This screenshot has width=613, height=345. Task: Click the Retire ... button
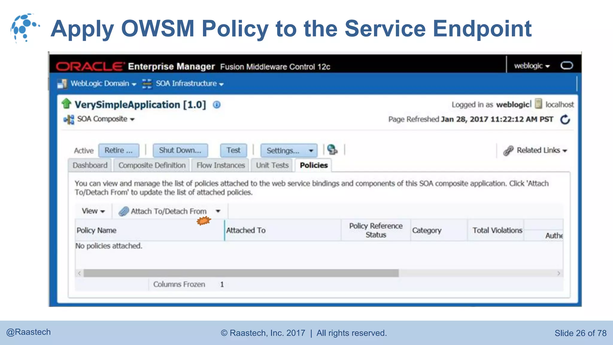pyautogui.click(x=119, y=150)
